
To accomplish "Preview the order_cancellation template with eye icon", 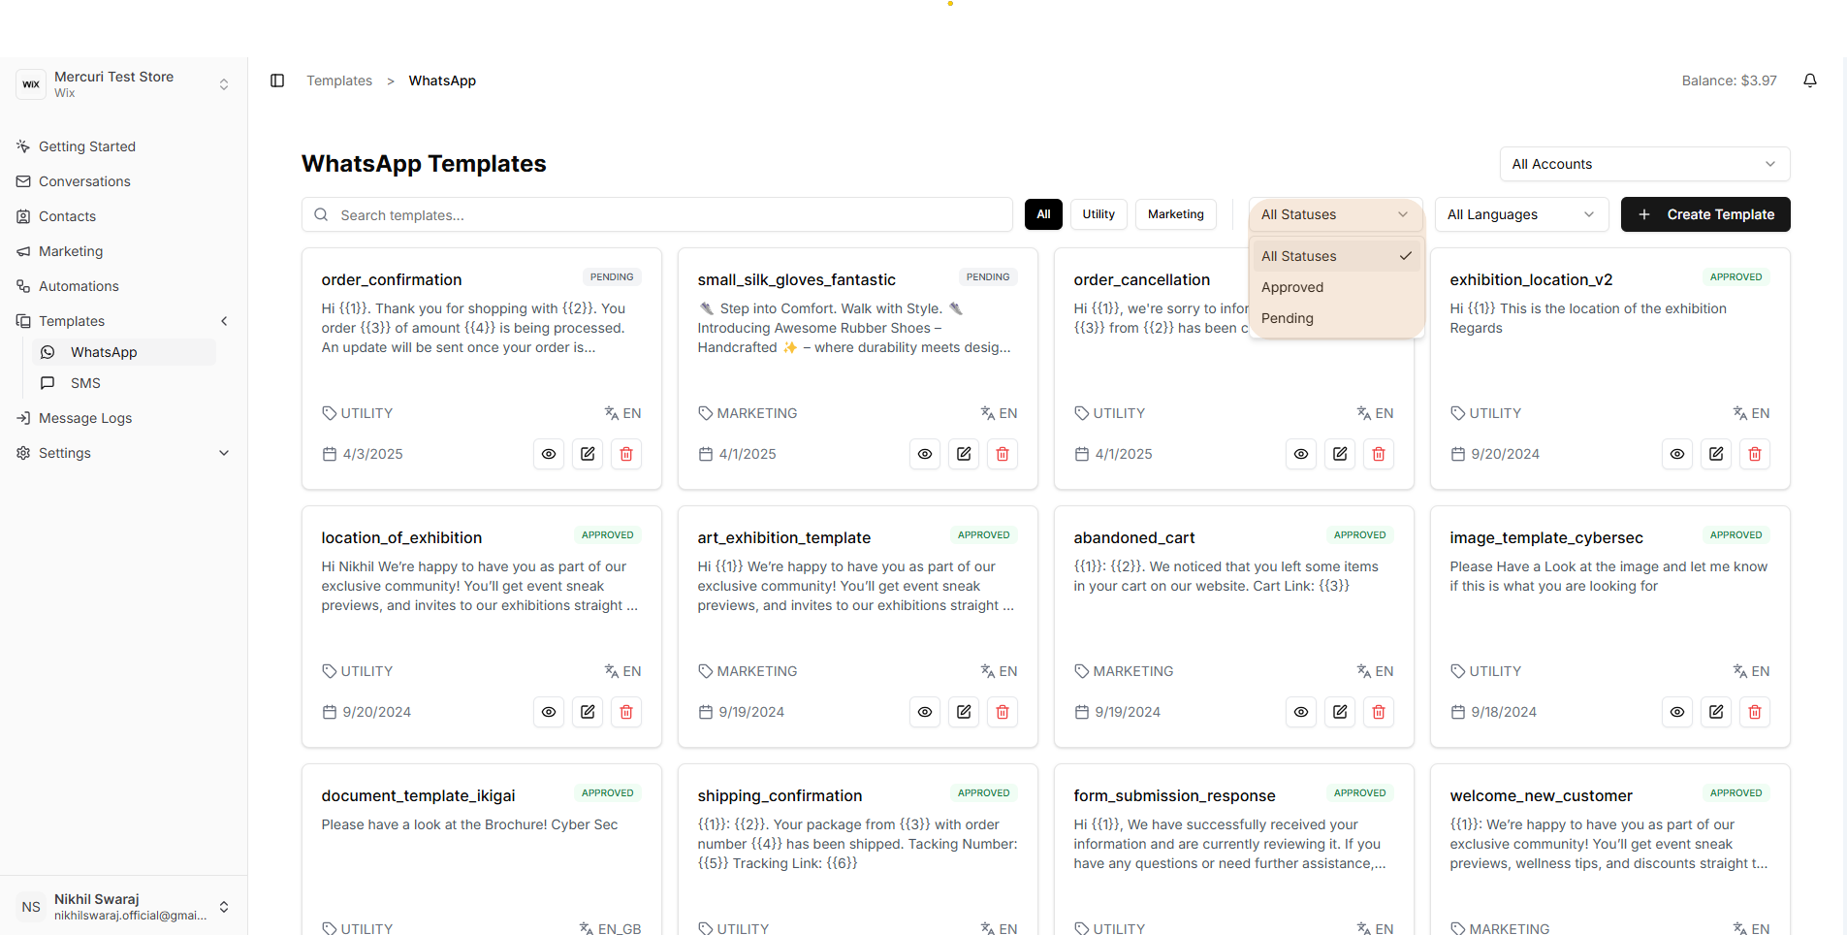I will click(1301, 454).
